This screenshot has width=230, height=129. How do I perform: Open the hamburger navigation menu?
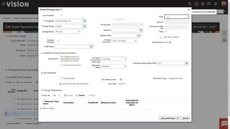click(4, 4)
